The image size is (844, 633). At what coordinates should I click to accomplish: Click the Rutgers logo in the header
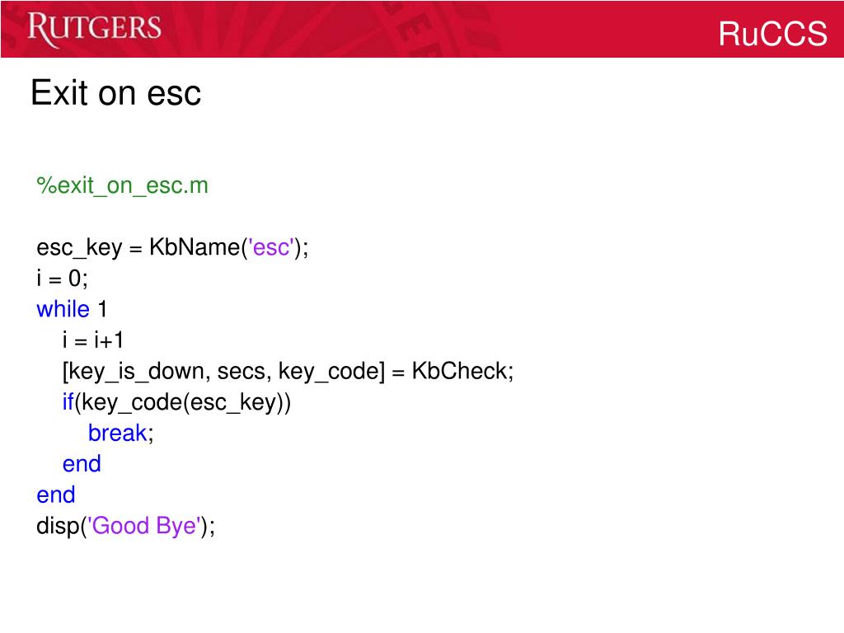[x=94, y=28]
